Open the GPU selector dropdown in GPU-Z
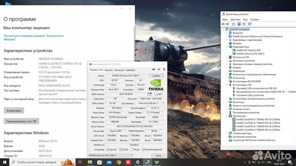 click(111, 155)
